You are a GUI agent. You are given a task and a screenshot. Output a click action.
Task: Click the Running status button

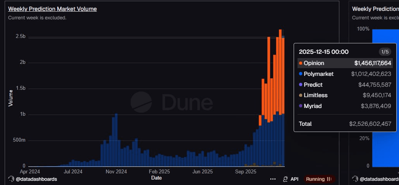coord(319,179)
